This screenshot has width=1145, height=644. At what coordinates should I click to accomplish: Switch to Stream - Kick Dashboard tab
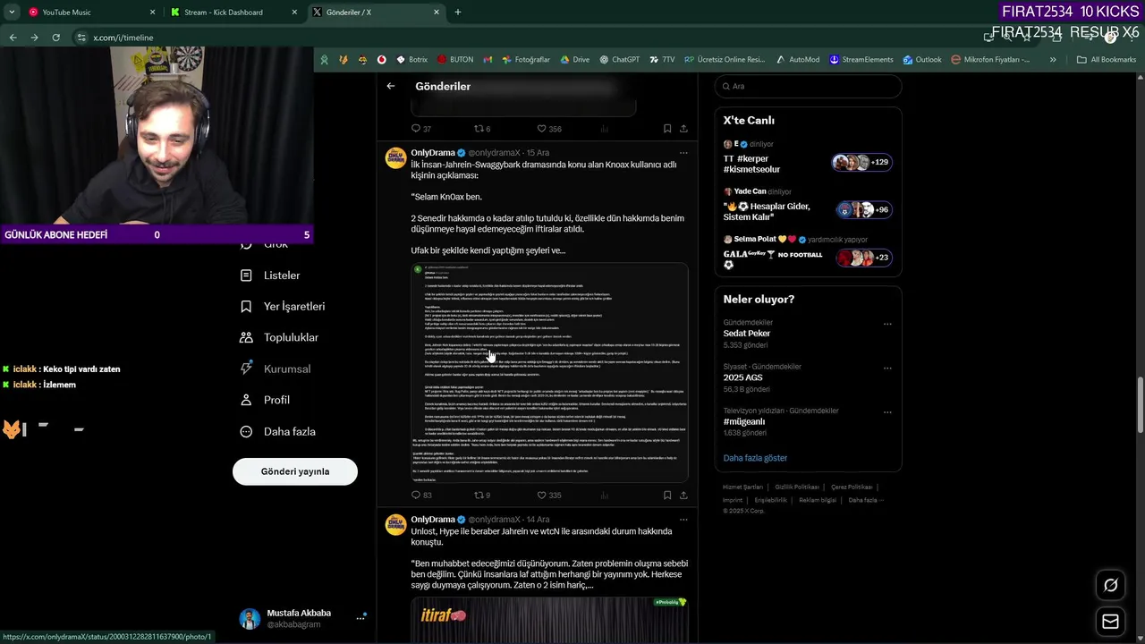click(224, 13)
